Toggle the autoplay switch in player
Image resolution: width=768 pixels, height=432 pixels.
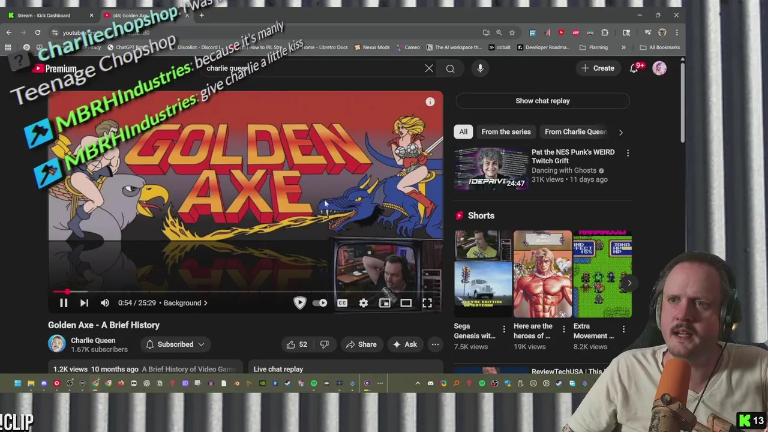pyautogui.click(x=320, y=303)
